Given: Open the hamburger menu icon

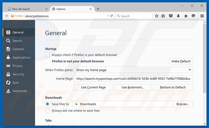Looking at the screenshot, I should tap(202, 16).
